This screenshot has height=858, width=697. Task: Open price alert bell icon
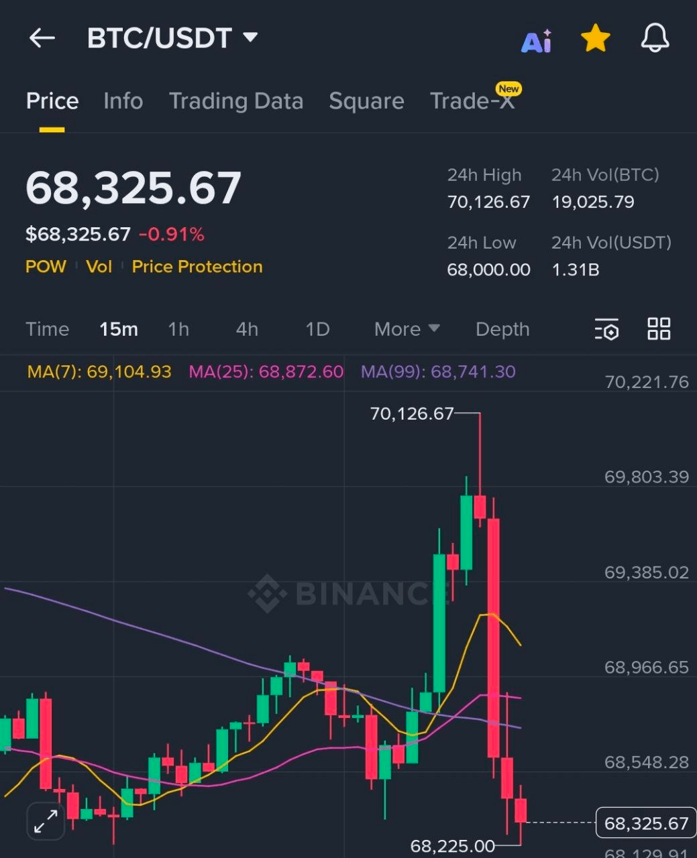655,38
